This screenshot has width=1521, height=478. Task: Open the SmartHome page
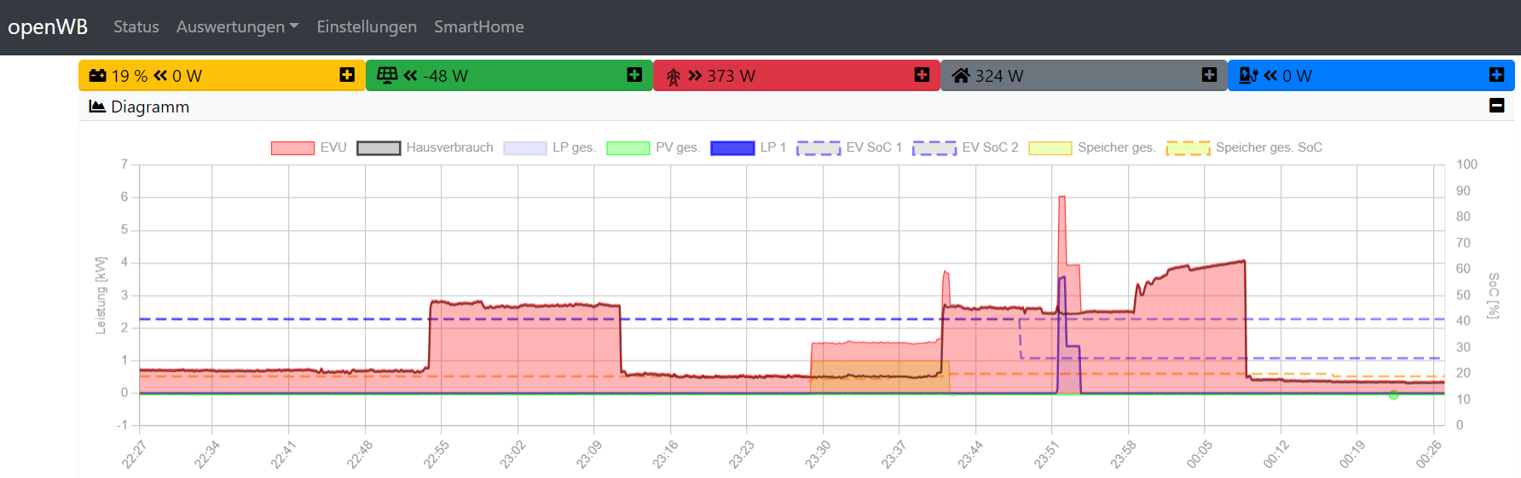[x=479, y=26]
